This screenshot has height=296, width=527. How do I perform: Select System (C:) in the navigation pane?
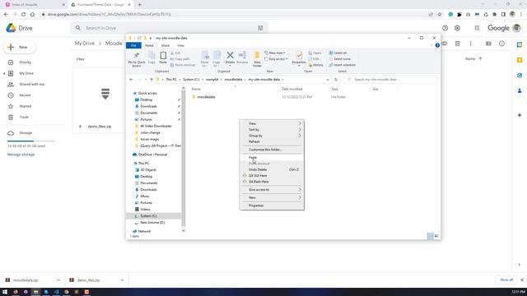click(148, 215)
